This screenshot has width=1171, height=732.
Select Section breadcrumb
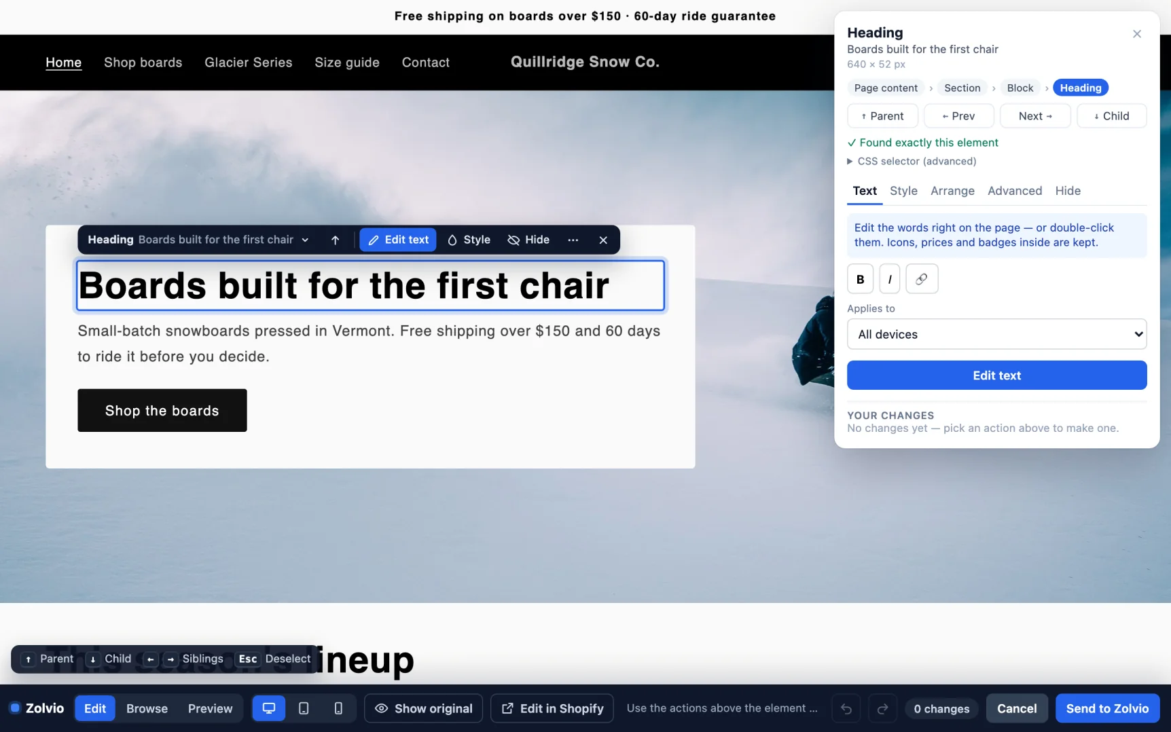point(962,88)
